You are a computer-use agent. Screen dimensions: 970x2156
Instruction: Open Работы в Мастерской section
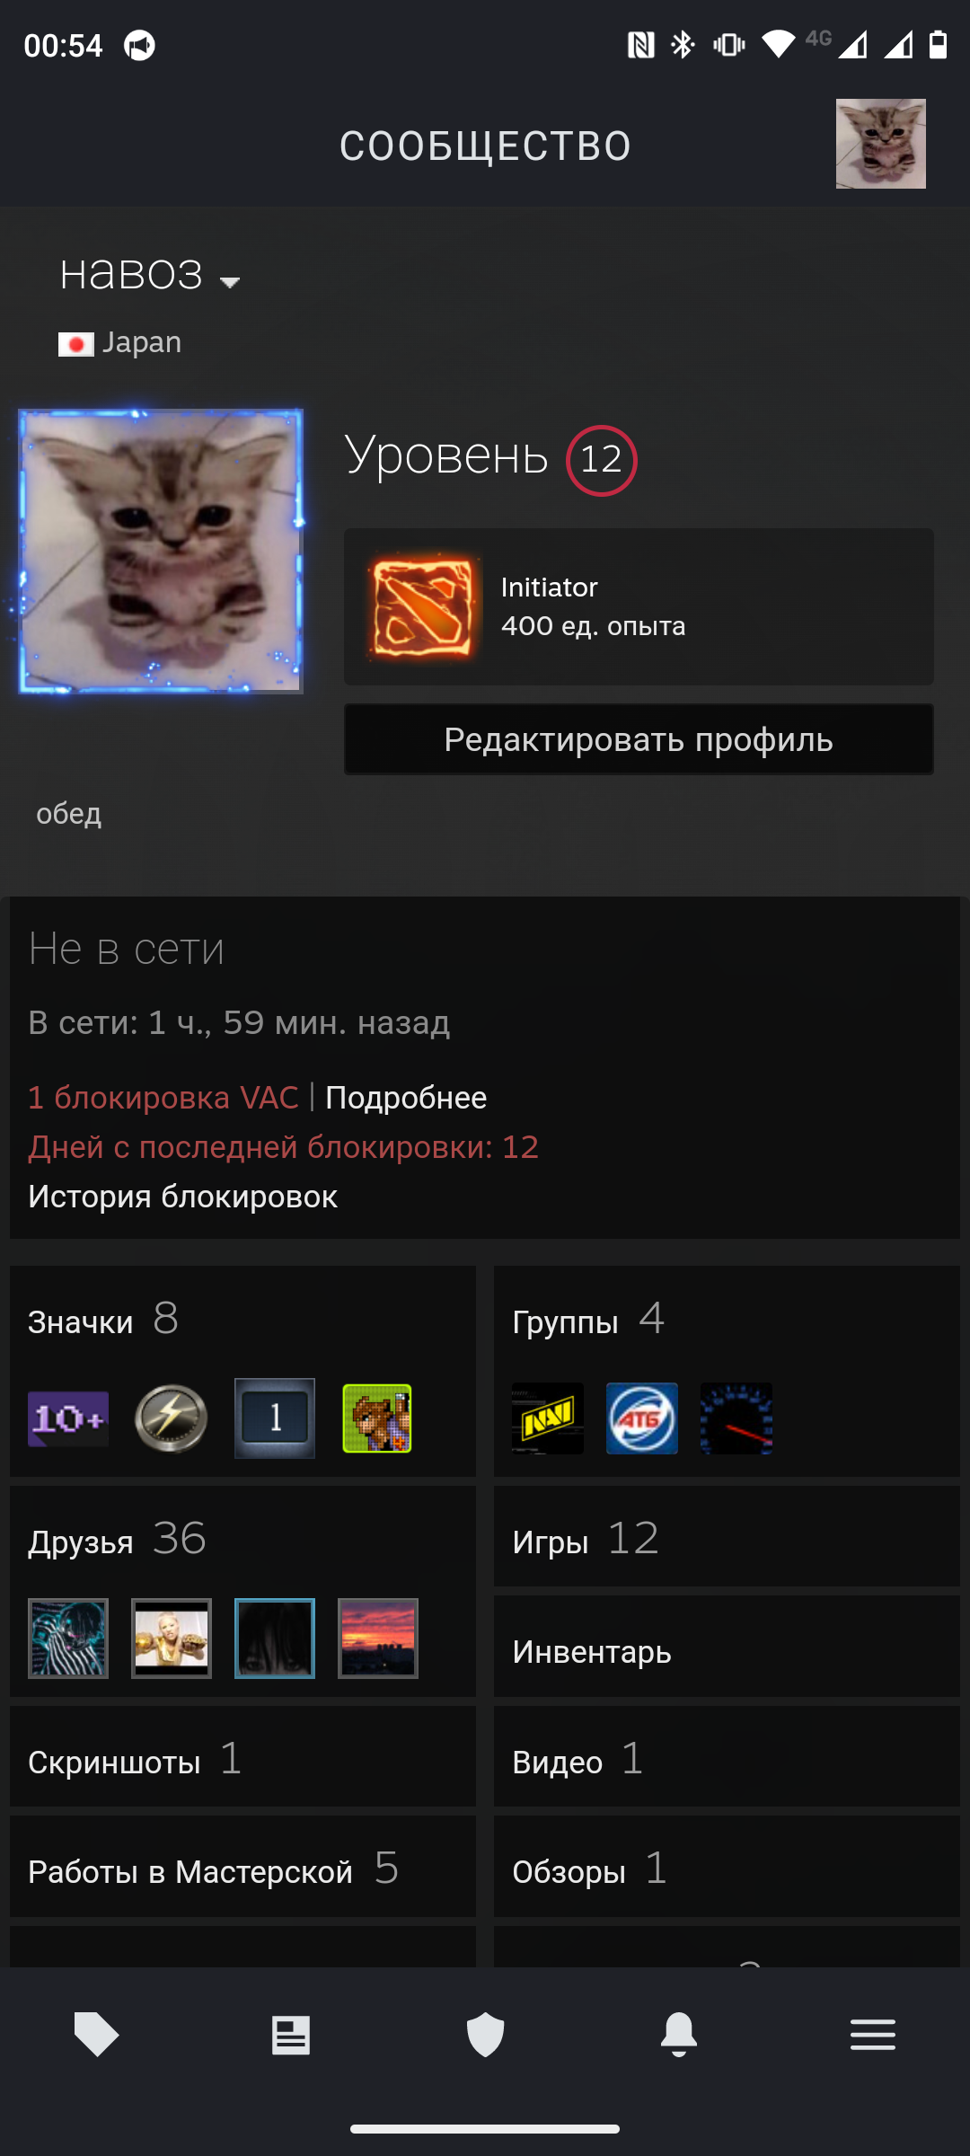(x=242, y=1867)
